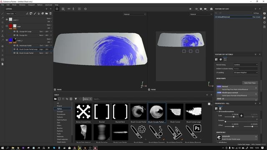Open the UV padding 3D Space Neighbor dropdown

pyautogui.click(x=246, y=72)
